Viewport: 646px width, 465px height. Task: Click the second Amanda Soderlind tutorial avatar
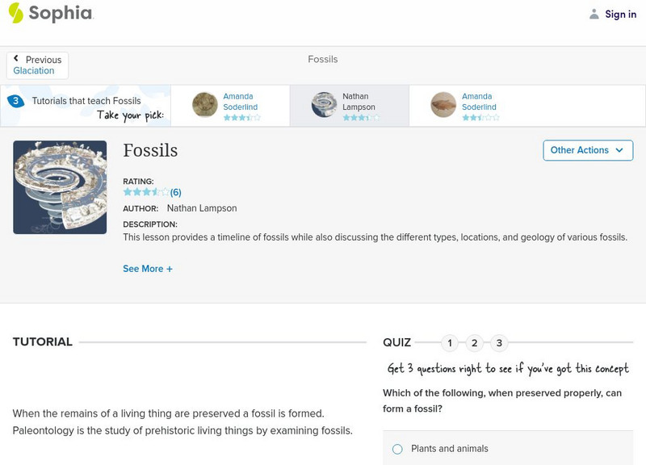[443, 105]
